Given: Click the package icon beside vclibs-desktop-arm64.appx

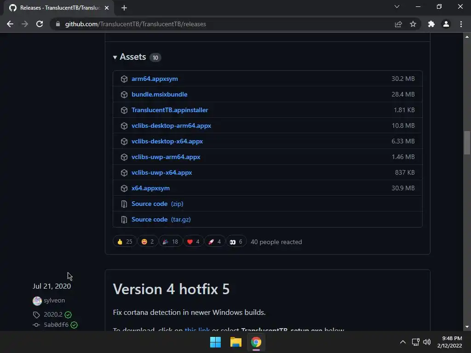Looking at the screenshot, I should pyautogui.click(x=124, y=126).
